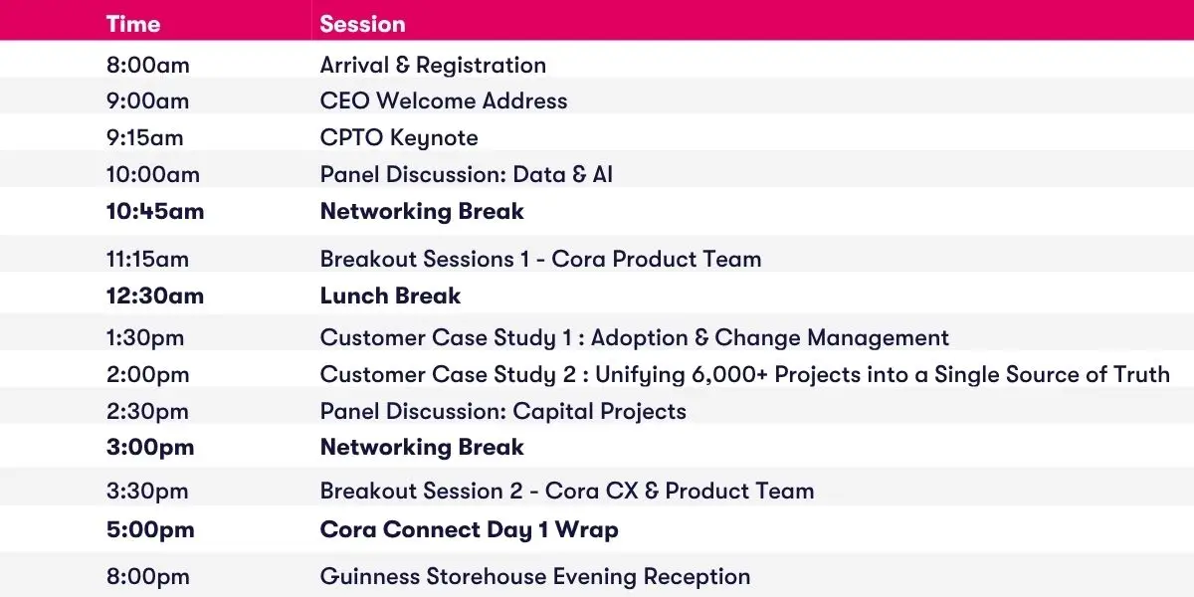
Task: Select Guinness Storehouse Evening Reception
Action: click(x=535, y=576)
